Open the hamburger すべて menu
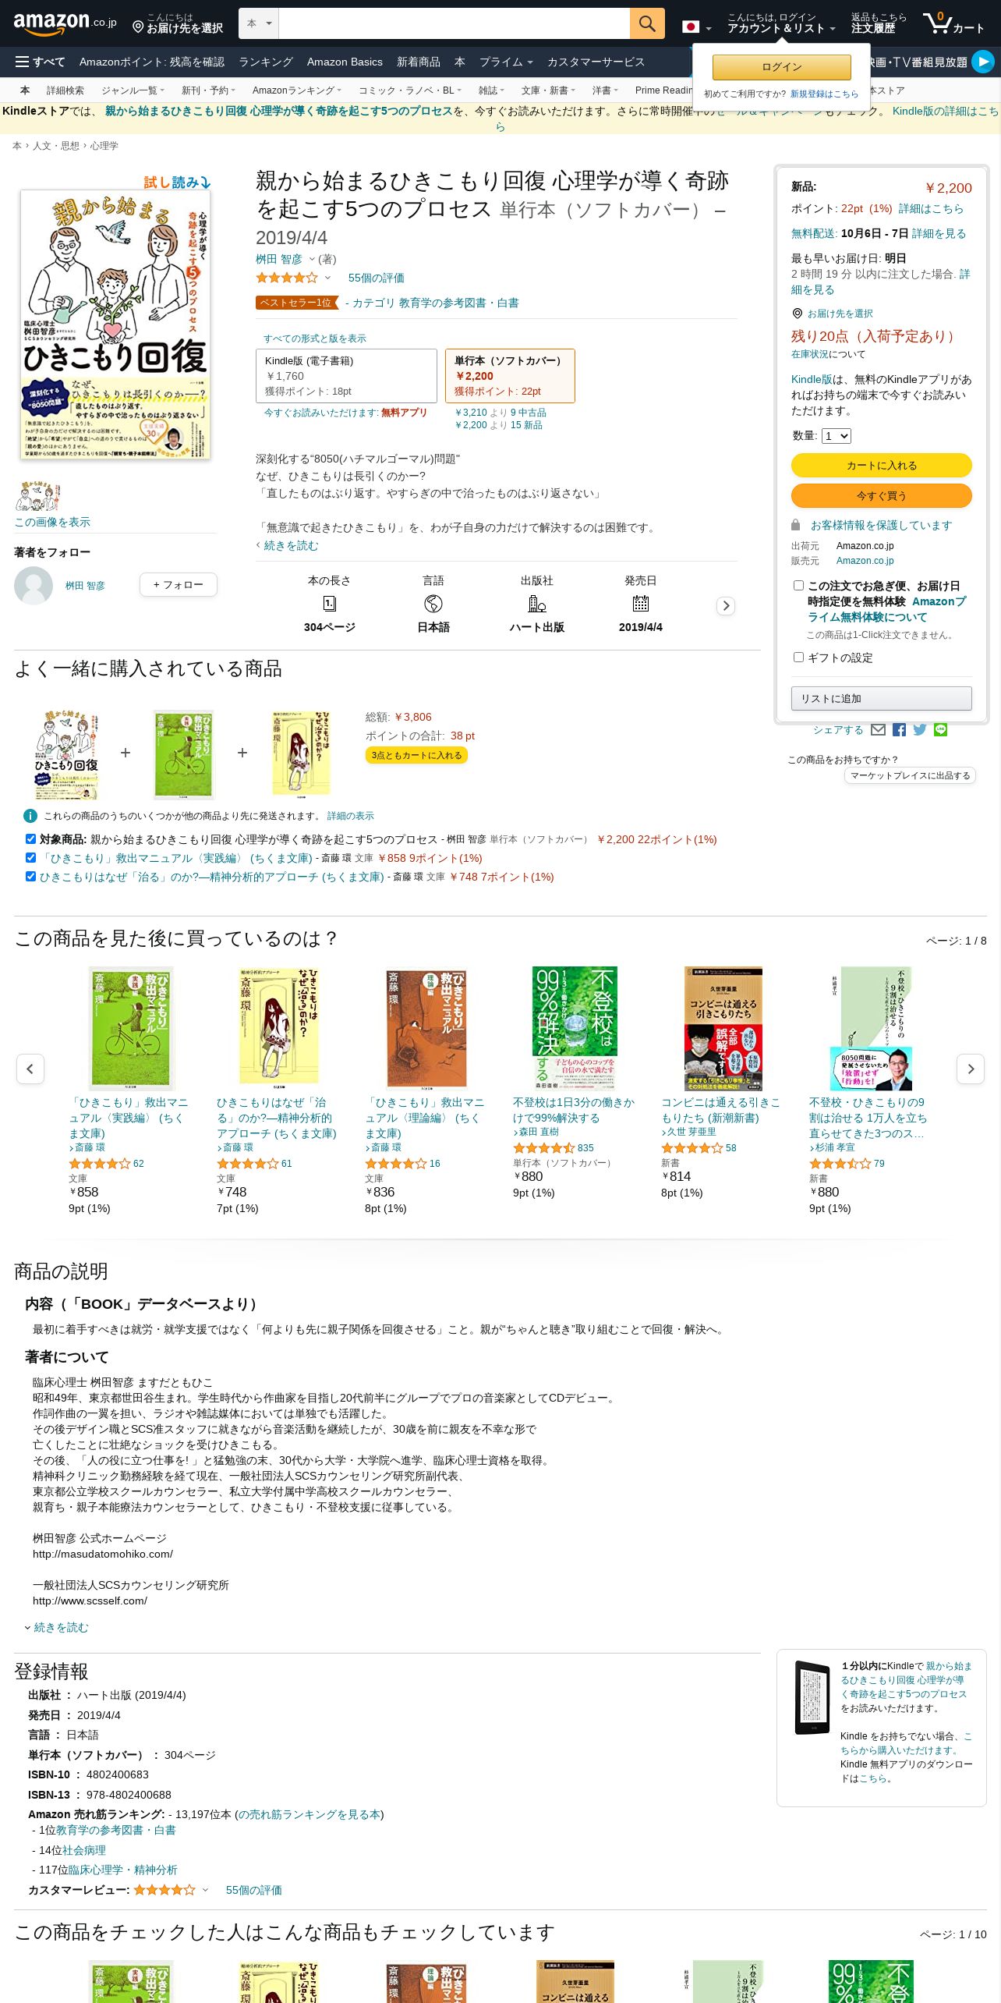 [40, 62]
